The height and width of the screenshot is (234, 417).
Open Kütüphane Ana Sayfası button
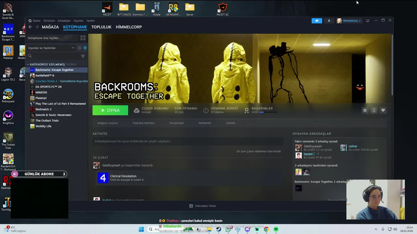click(52, 38)
